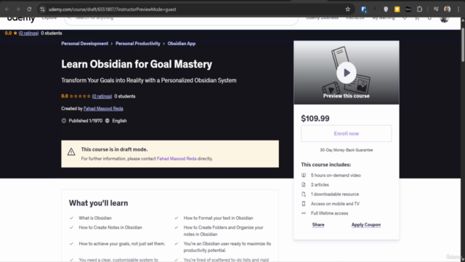Open the shield extension icon

click(386, 9)
